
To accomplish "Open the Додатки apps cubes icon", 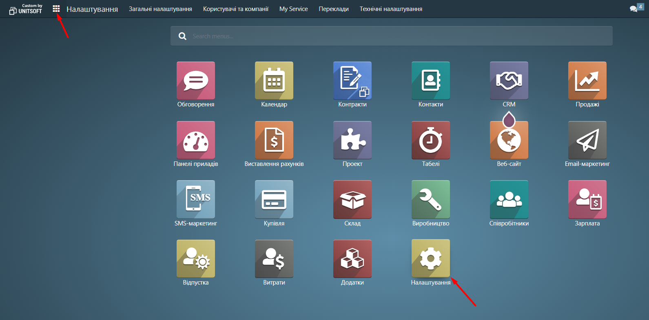I will (352, 258).
